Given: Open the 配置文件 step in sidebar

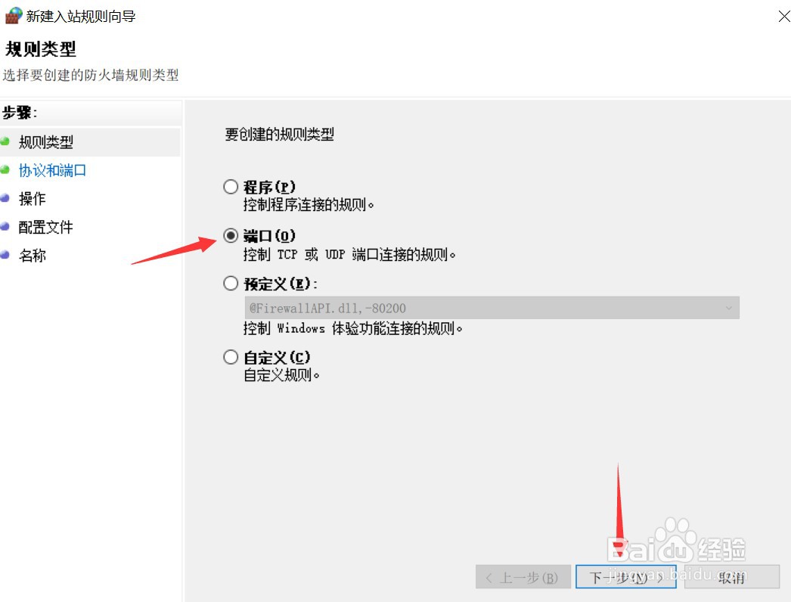Looking at the screenshot, I should [46, 227].
